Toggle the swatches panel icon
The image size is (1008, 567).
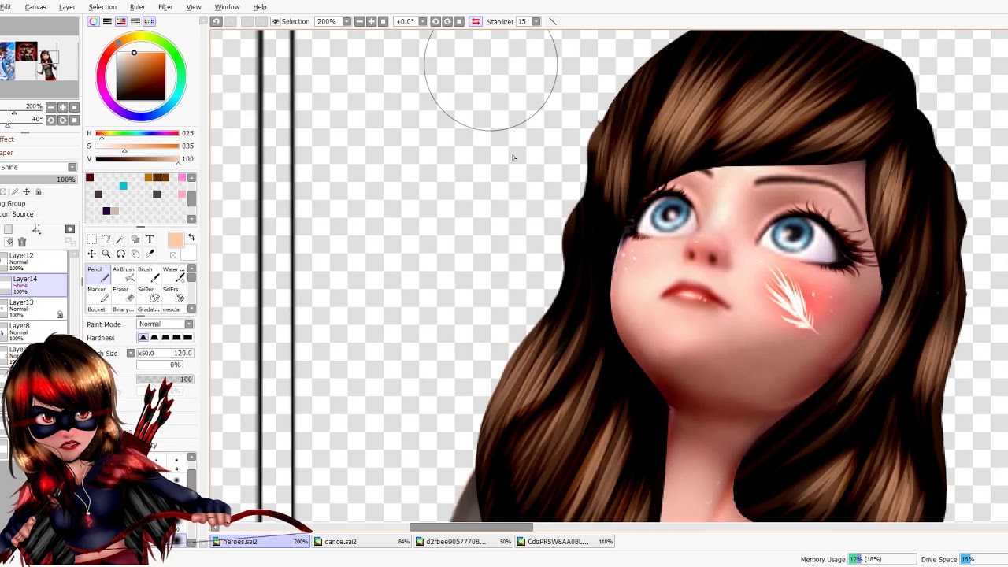(x=150, y=21)
